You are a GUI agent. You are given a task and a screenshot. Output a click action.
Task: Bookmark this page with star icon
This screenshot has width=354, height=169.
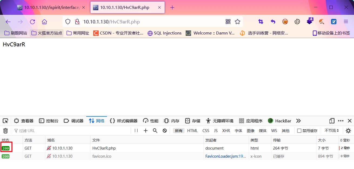238,22
